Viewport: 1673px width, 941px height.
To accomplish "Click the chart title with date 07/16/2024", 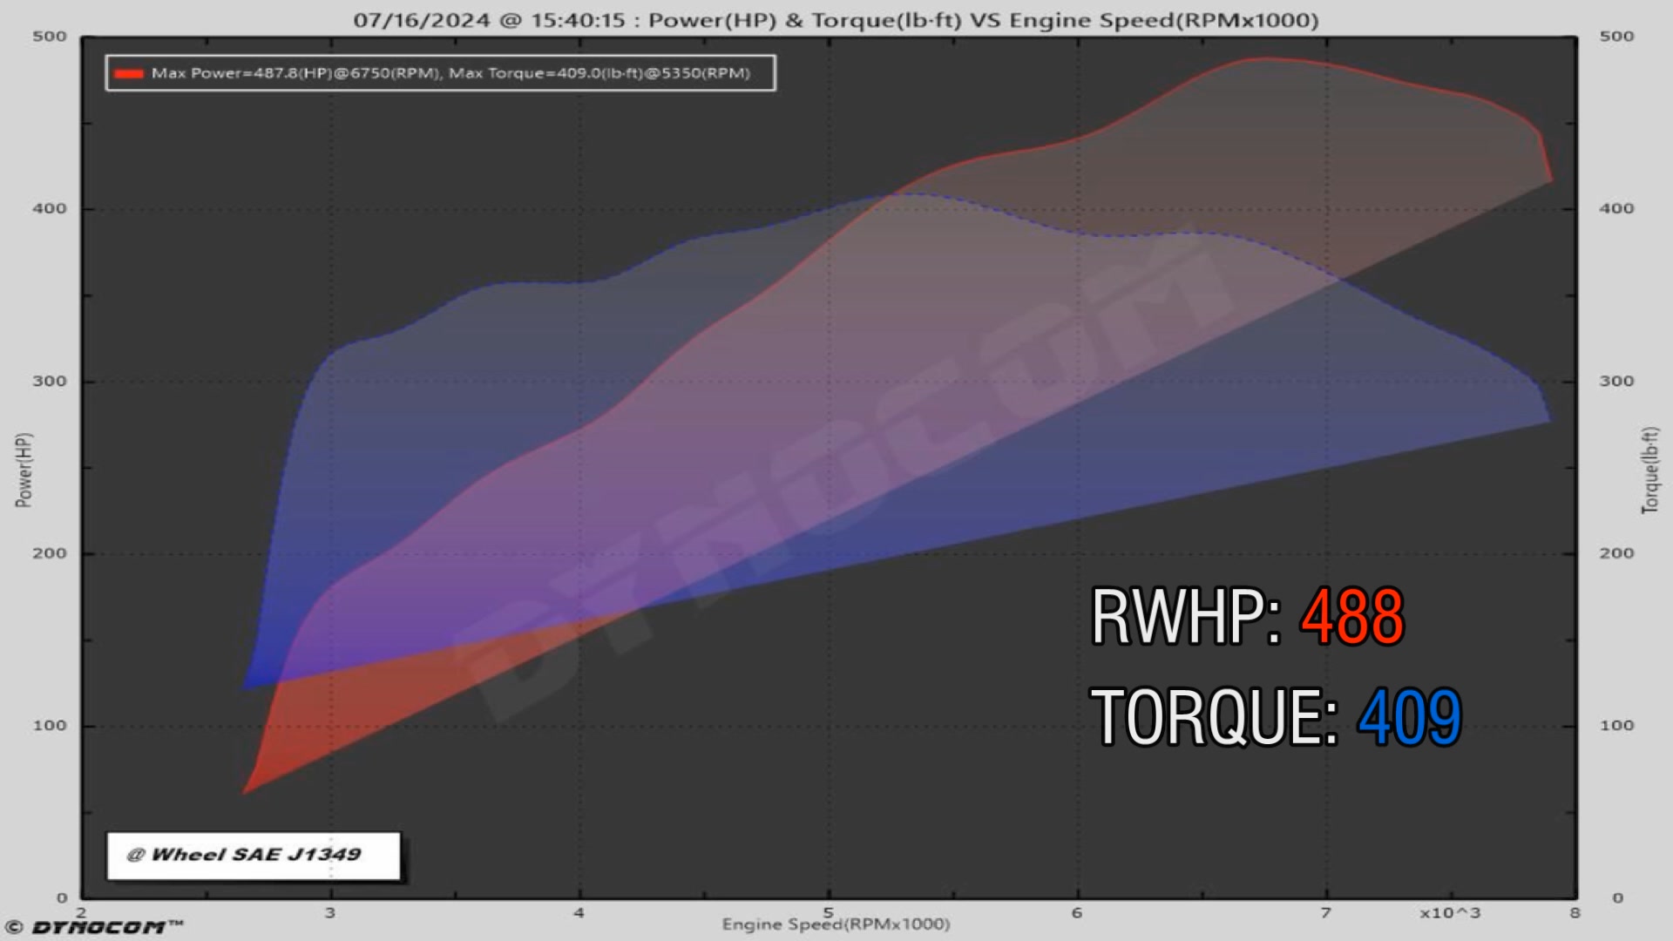I will (836, 20).
